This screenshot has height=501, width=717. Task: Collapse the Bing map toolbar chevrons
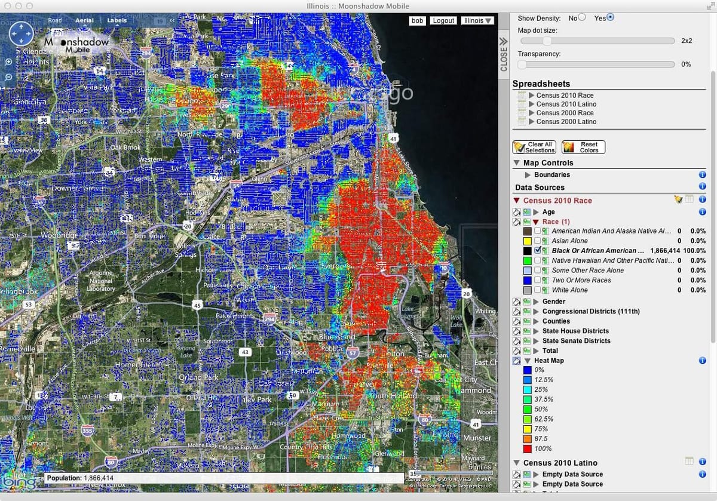point(173,20)
